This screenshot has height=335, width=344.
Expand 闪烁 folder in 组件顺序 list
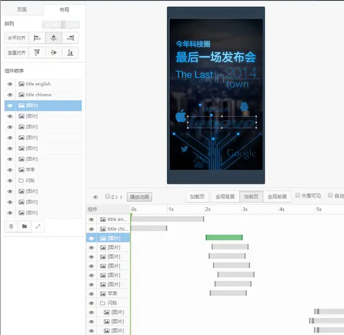click(x=21, y=181)
